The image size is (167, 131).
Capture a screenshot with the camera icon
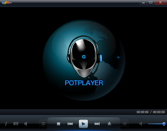16,123
